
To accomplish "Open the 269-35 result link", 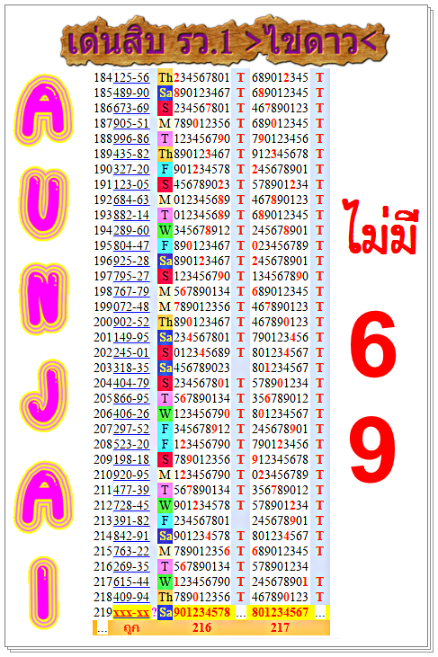I will pos(131,567).
